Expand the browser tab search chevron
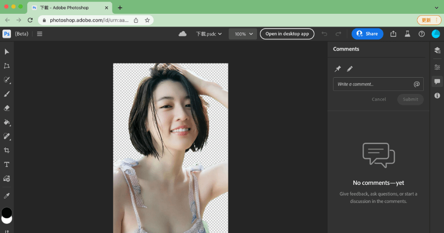The width and height of the screenshot is (444, 233). click(x=437, y=7)
